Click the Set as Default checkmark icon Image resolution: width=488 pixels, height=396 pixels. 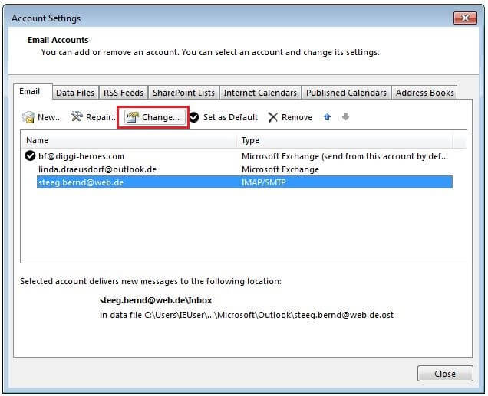click(x=194, y=117)
